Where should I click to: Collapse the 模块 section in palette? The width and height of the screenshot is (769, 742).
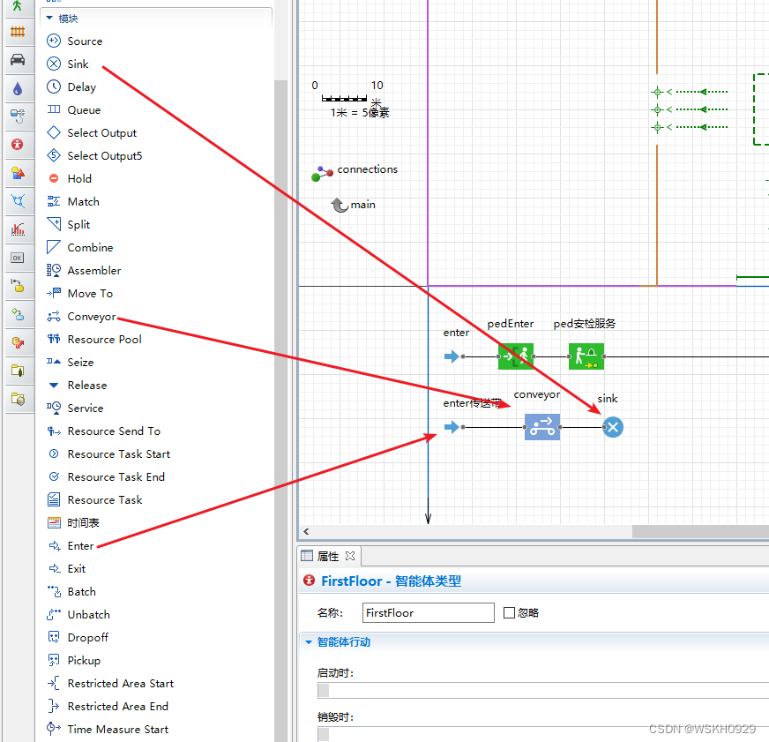[49, 19]
